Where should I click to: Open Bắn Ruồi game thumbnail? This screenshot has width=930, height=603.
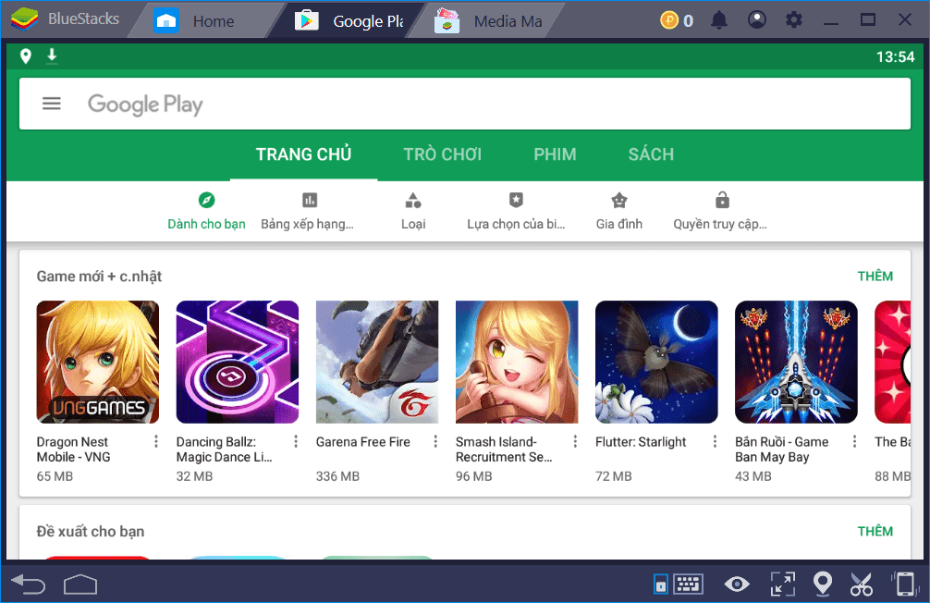pos(796,362)
